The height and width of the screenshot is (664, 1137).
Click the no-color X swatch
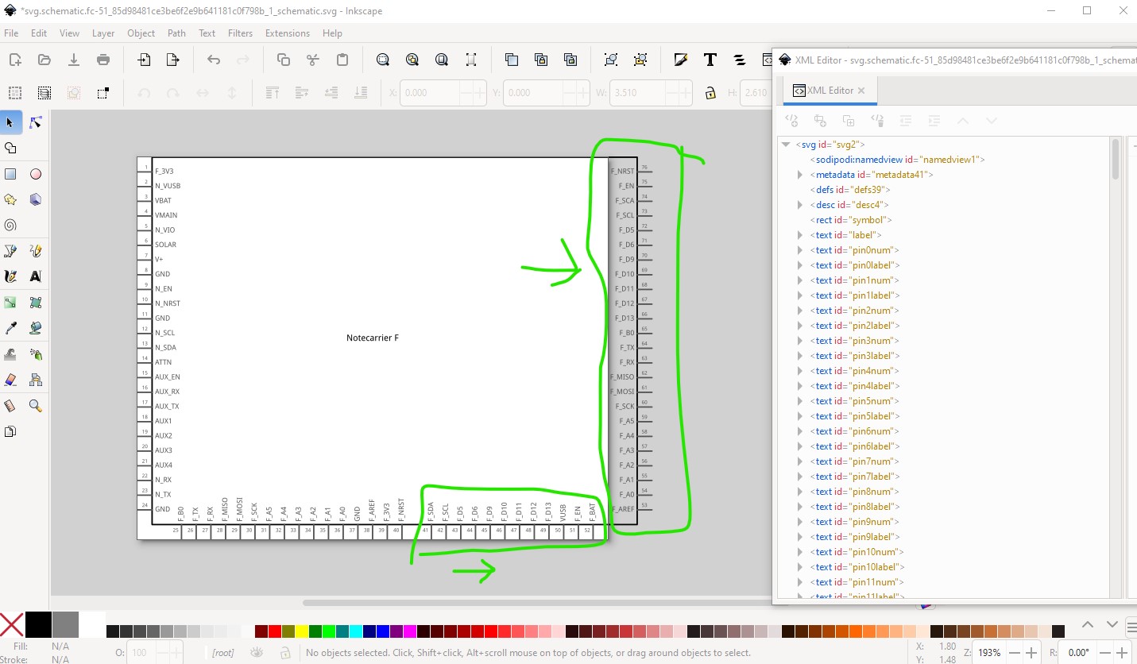(12, 625)
